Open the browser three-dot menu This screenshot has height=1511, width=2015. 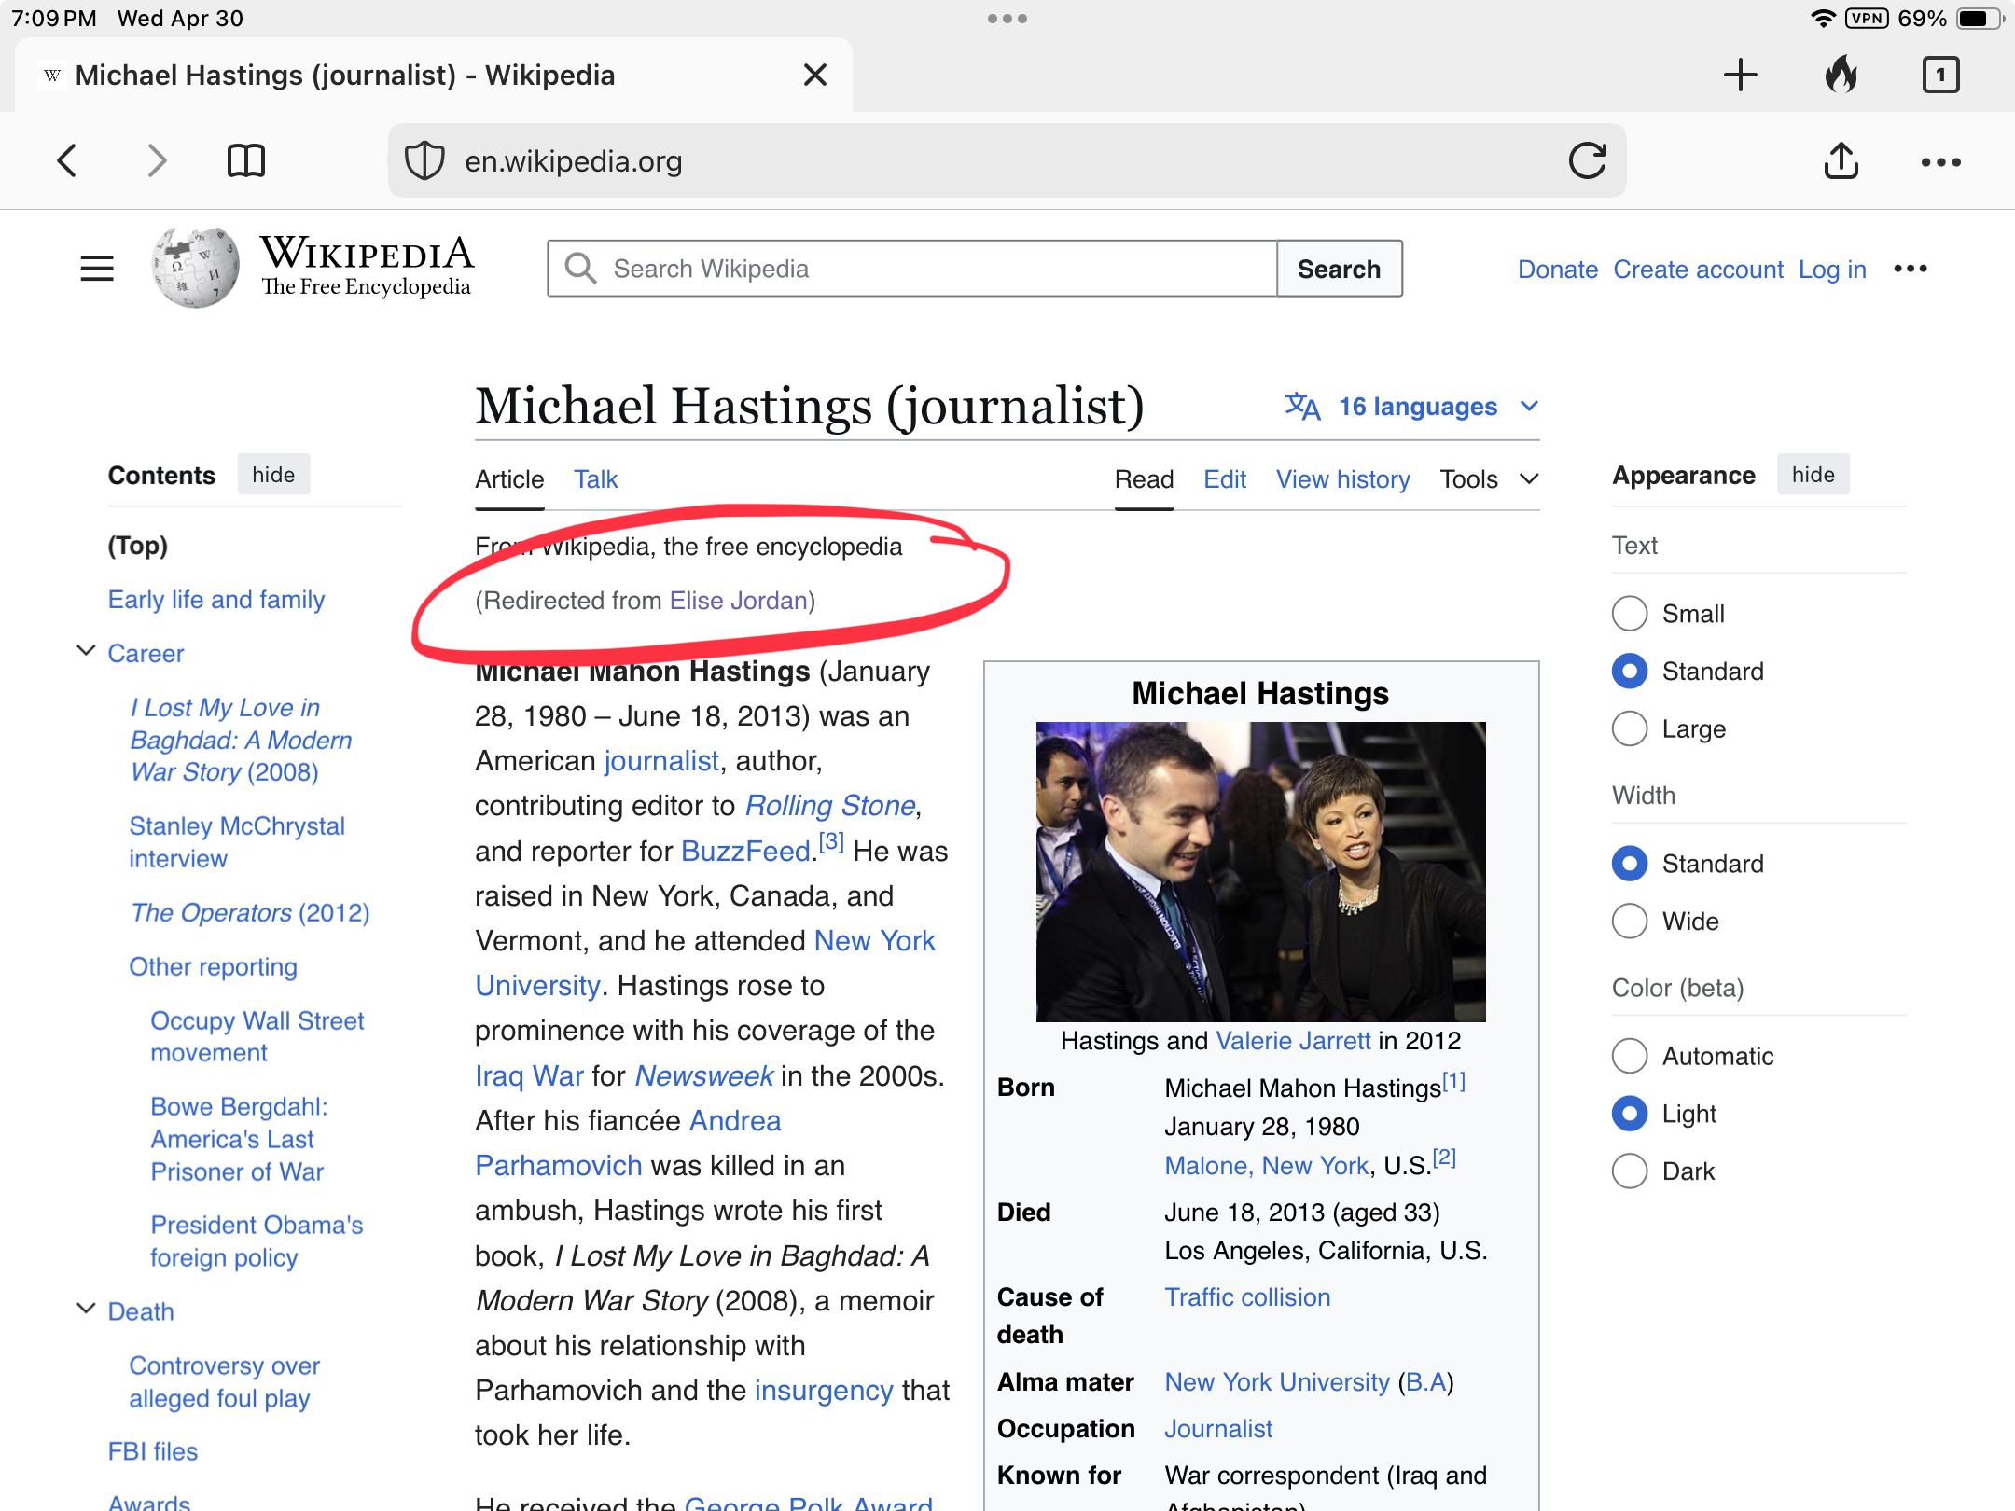click(1940, 162)
